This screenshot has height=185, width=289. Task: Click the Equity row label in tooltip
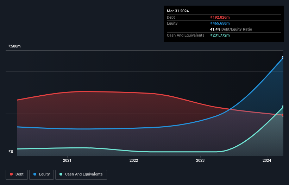point(172,23)
